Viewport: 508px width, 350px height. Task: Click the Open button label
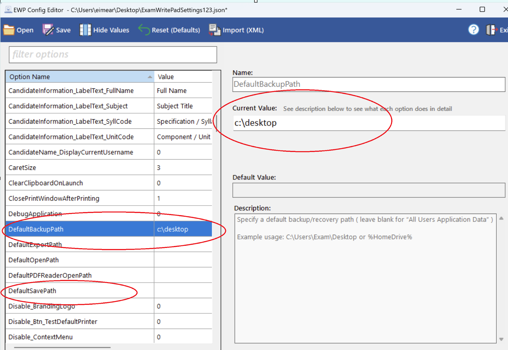point(25,30)
